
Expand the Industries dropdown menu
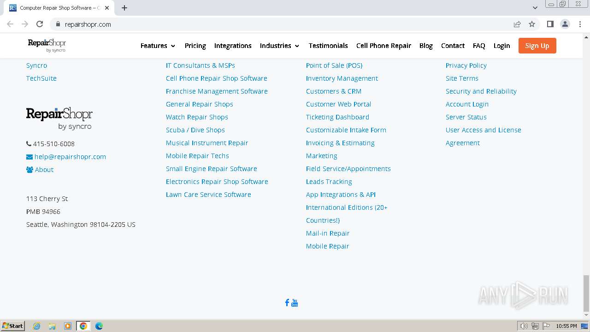[280, 46]
